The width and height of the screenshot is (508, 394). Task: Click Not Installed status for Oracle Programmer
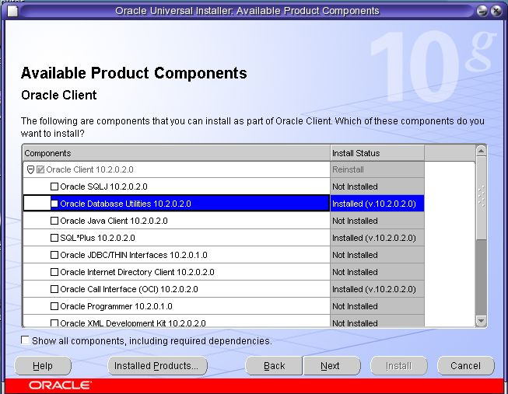(x=377, y=306)
